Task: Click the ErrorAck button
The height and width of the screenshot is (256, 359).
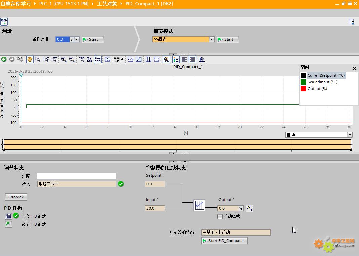Action: point(16,197)
